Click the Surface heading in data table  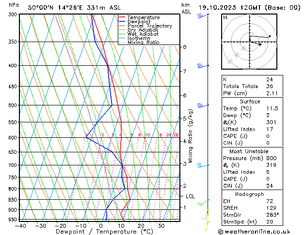point(250,102)
